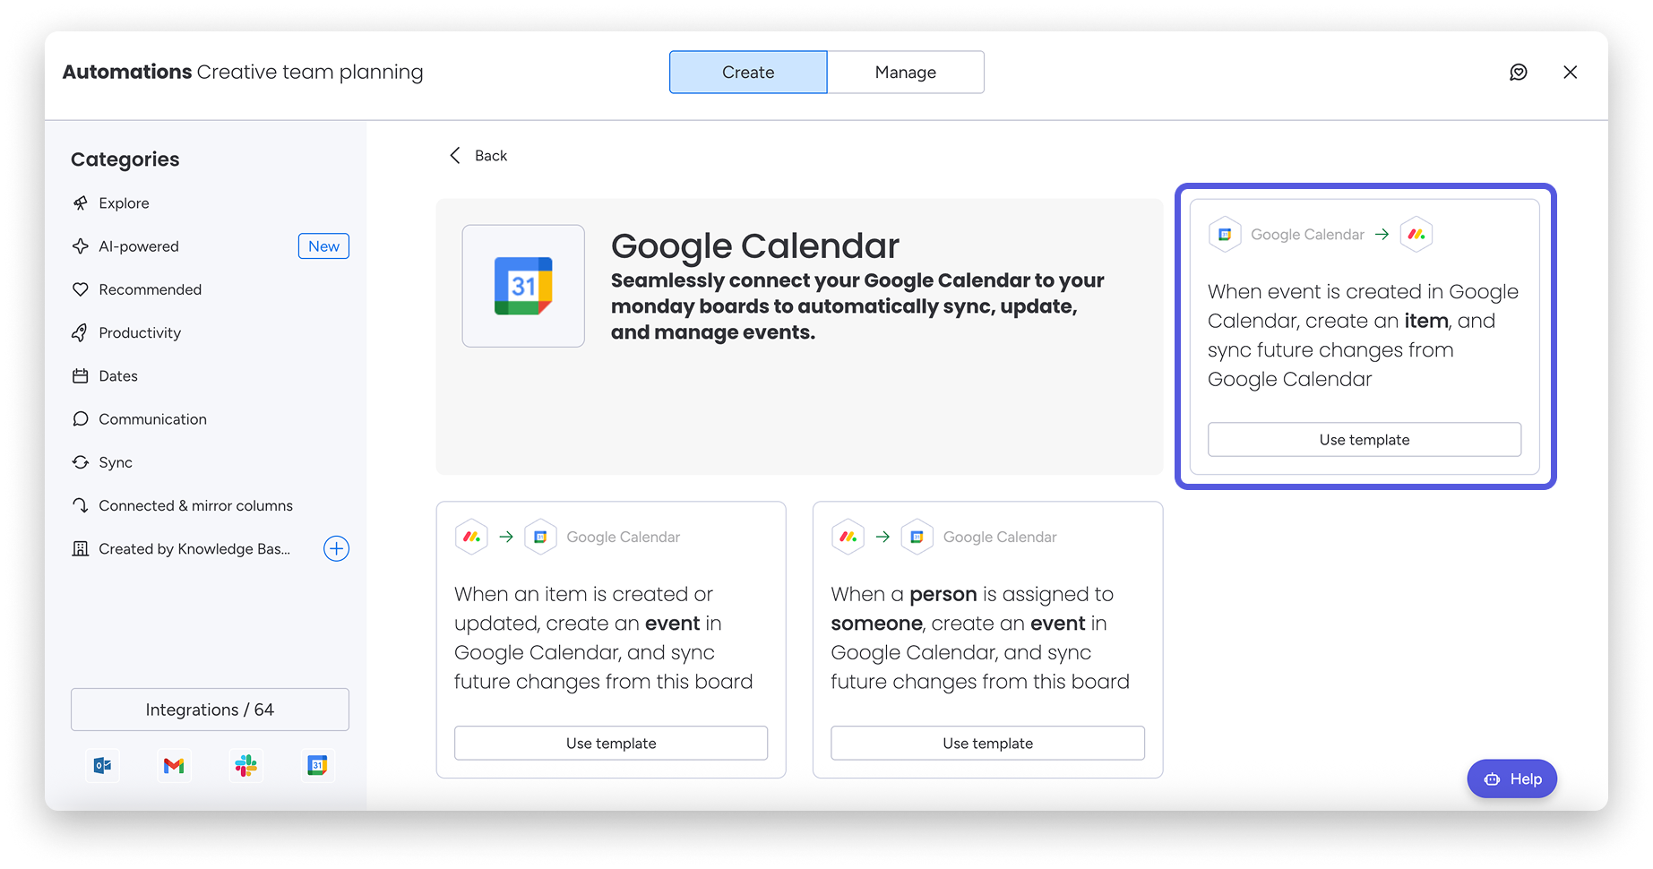Click bold 'event' field in item-created template
The height and width of the screenshot is (869, 1653).
coord(672,624)
